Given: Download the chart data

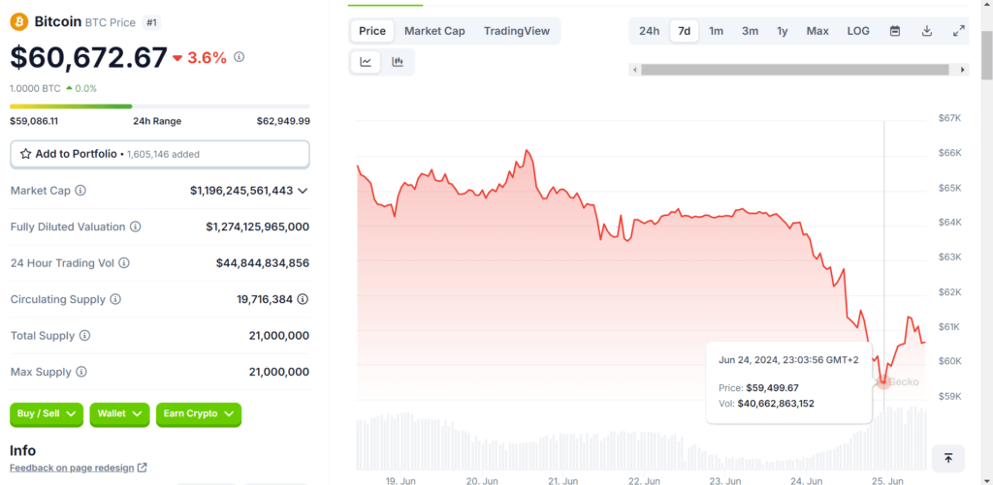Looking at the screenshot, I should pyautogui.click(x=927, y=31).
